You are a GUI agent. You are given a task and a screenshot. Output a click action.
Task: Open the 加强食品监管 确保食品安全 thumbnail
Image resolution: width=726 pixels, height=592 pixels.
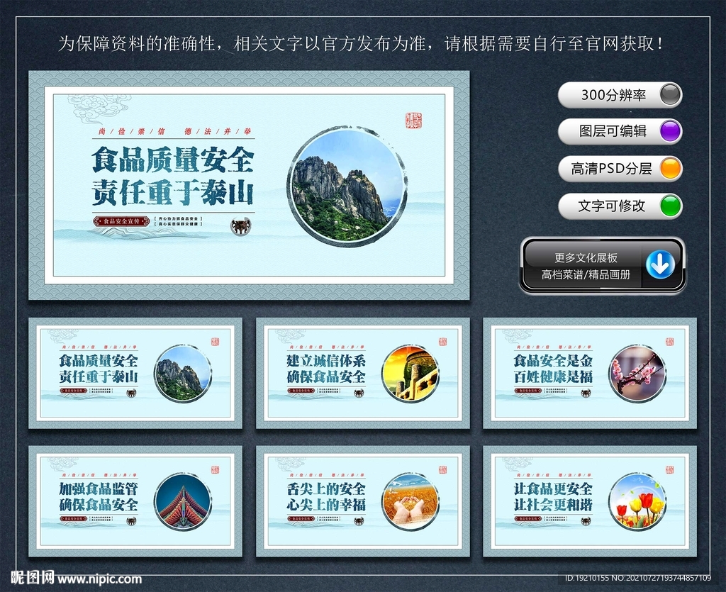tap(135, 501)
